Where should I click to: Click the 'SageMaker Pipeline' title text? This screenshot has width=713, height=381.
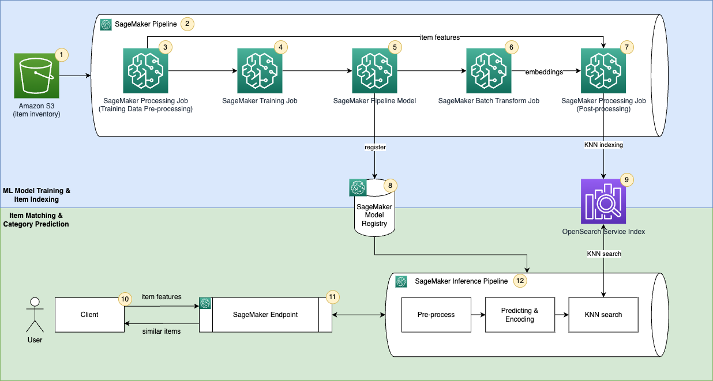pos(145,24)
